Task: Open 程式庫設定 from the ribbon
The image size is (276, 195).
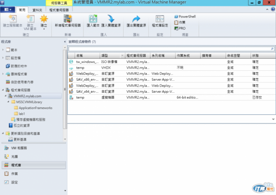Action: click(x=160, y=21)
